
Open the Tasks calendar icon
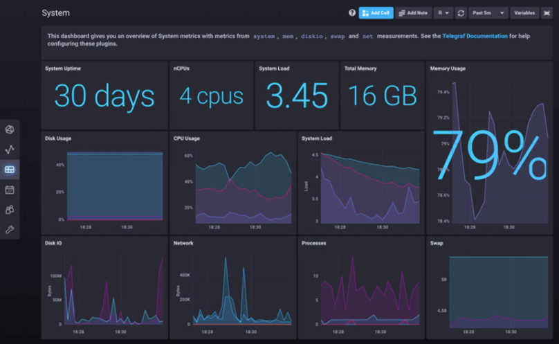click(10, 190)
